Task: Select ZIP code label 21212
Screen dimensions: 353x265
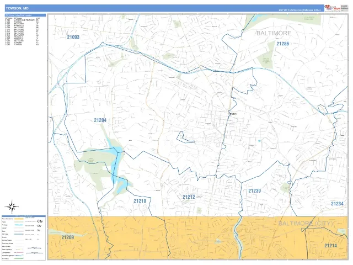Action: [x=189, y=197]
